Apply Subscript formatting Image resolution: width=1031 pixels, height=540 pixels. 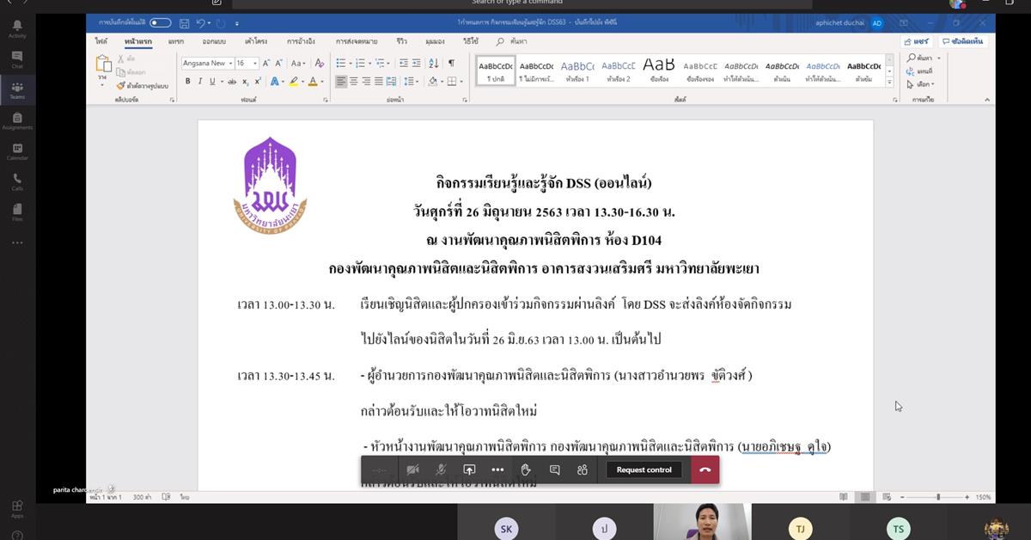pos(245,82)
